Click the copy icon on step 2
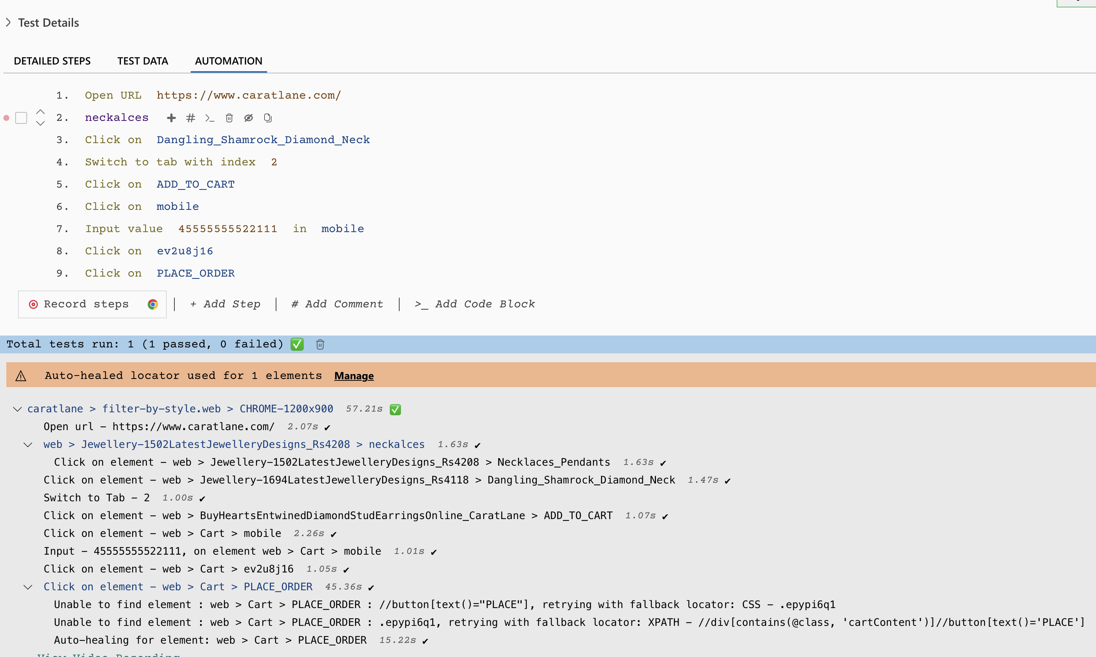The width and height of the screenshot is (1096, 657). (x=268, y=118)
